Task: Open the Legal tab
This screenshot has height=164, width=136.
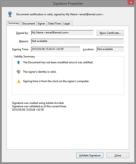Action: [x=67, y=24]
